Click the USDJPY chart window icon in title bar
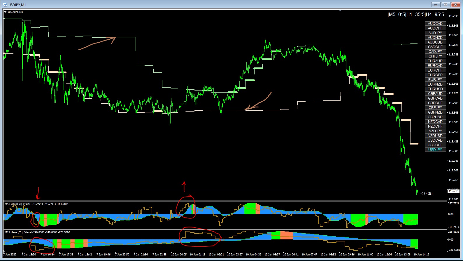 pos(5,5)
